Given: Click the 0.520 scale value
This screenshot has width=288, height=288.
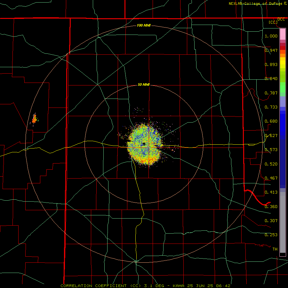Looking at the screenshot, I should pos(271,164).
